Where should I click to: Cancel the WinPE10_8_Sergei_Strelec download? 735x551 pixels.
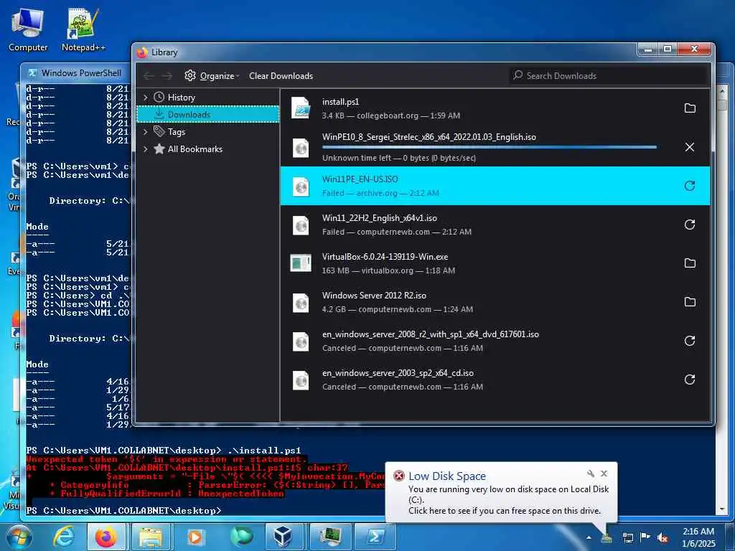[x=690, y=147]
